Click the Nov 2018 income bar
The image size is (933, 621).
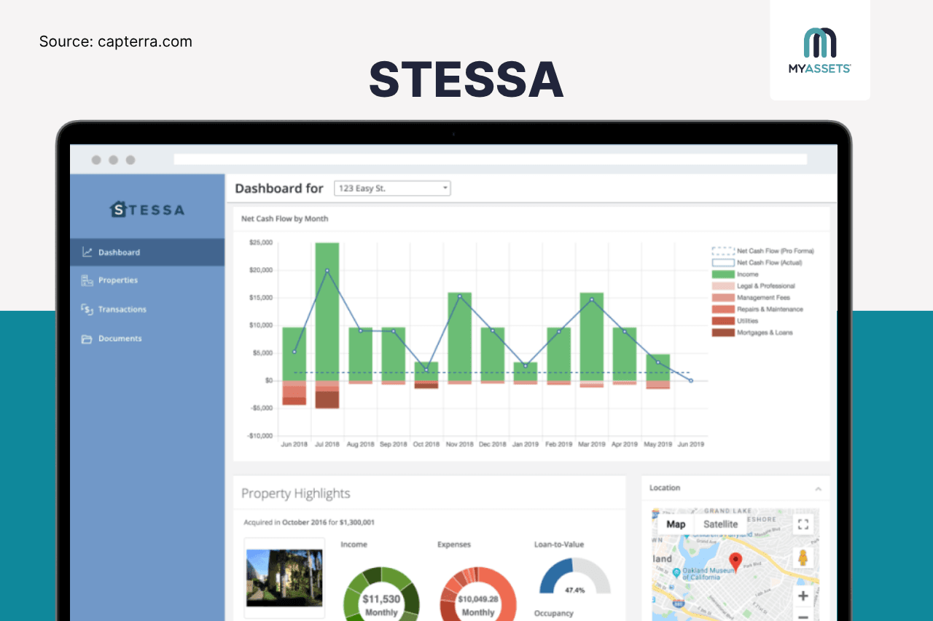tap(459, 336)
